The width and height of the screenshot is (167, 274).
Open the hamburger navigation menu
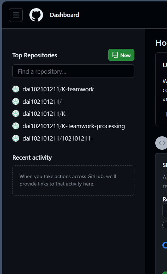16,15
